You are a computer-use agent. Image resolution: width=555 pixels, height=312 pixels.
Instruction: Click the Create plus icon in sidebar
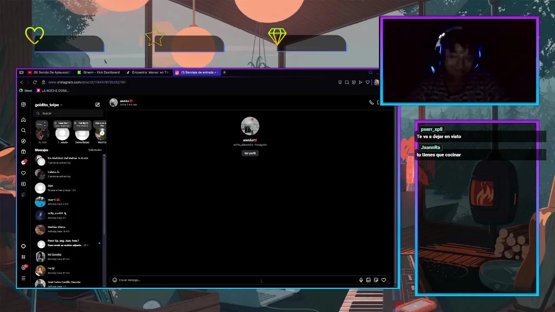click(x=23, y=184)
